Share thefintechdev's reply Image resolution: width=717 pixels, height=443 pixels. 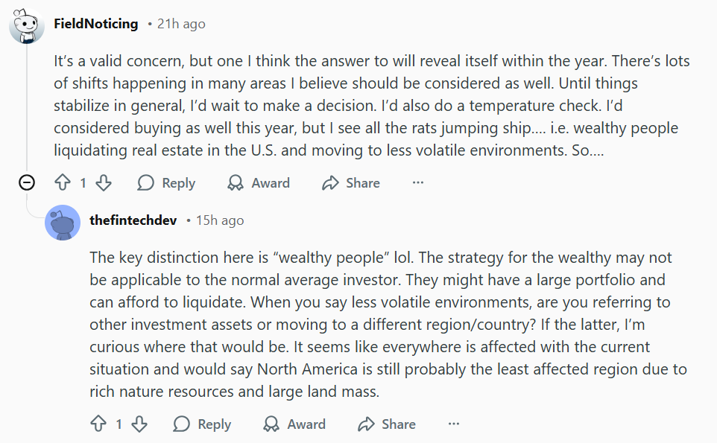click(x=386, y=424)
